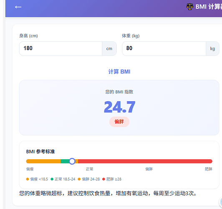Click the 您的 BMI 指数 caption
This screenshot has height=209, width=222.
click(119, 92)
